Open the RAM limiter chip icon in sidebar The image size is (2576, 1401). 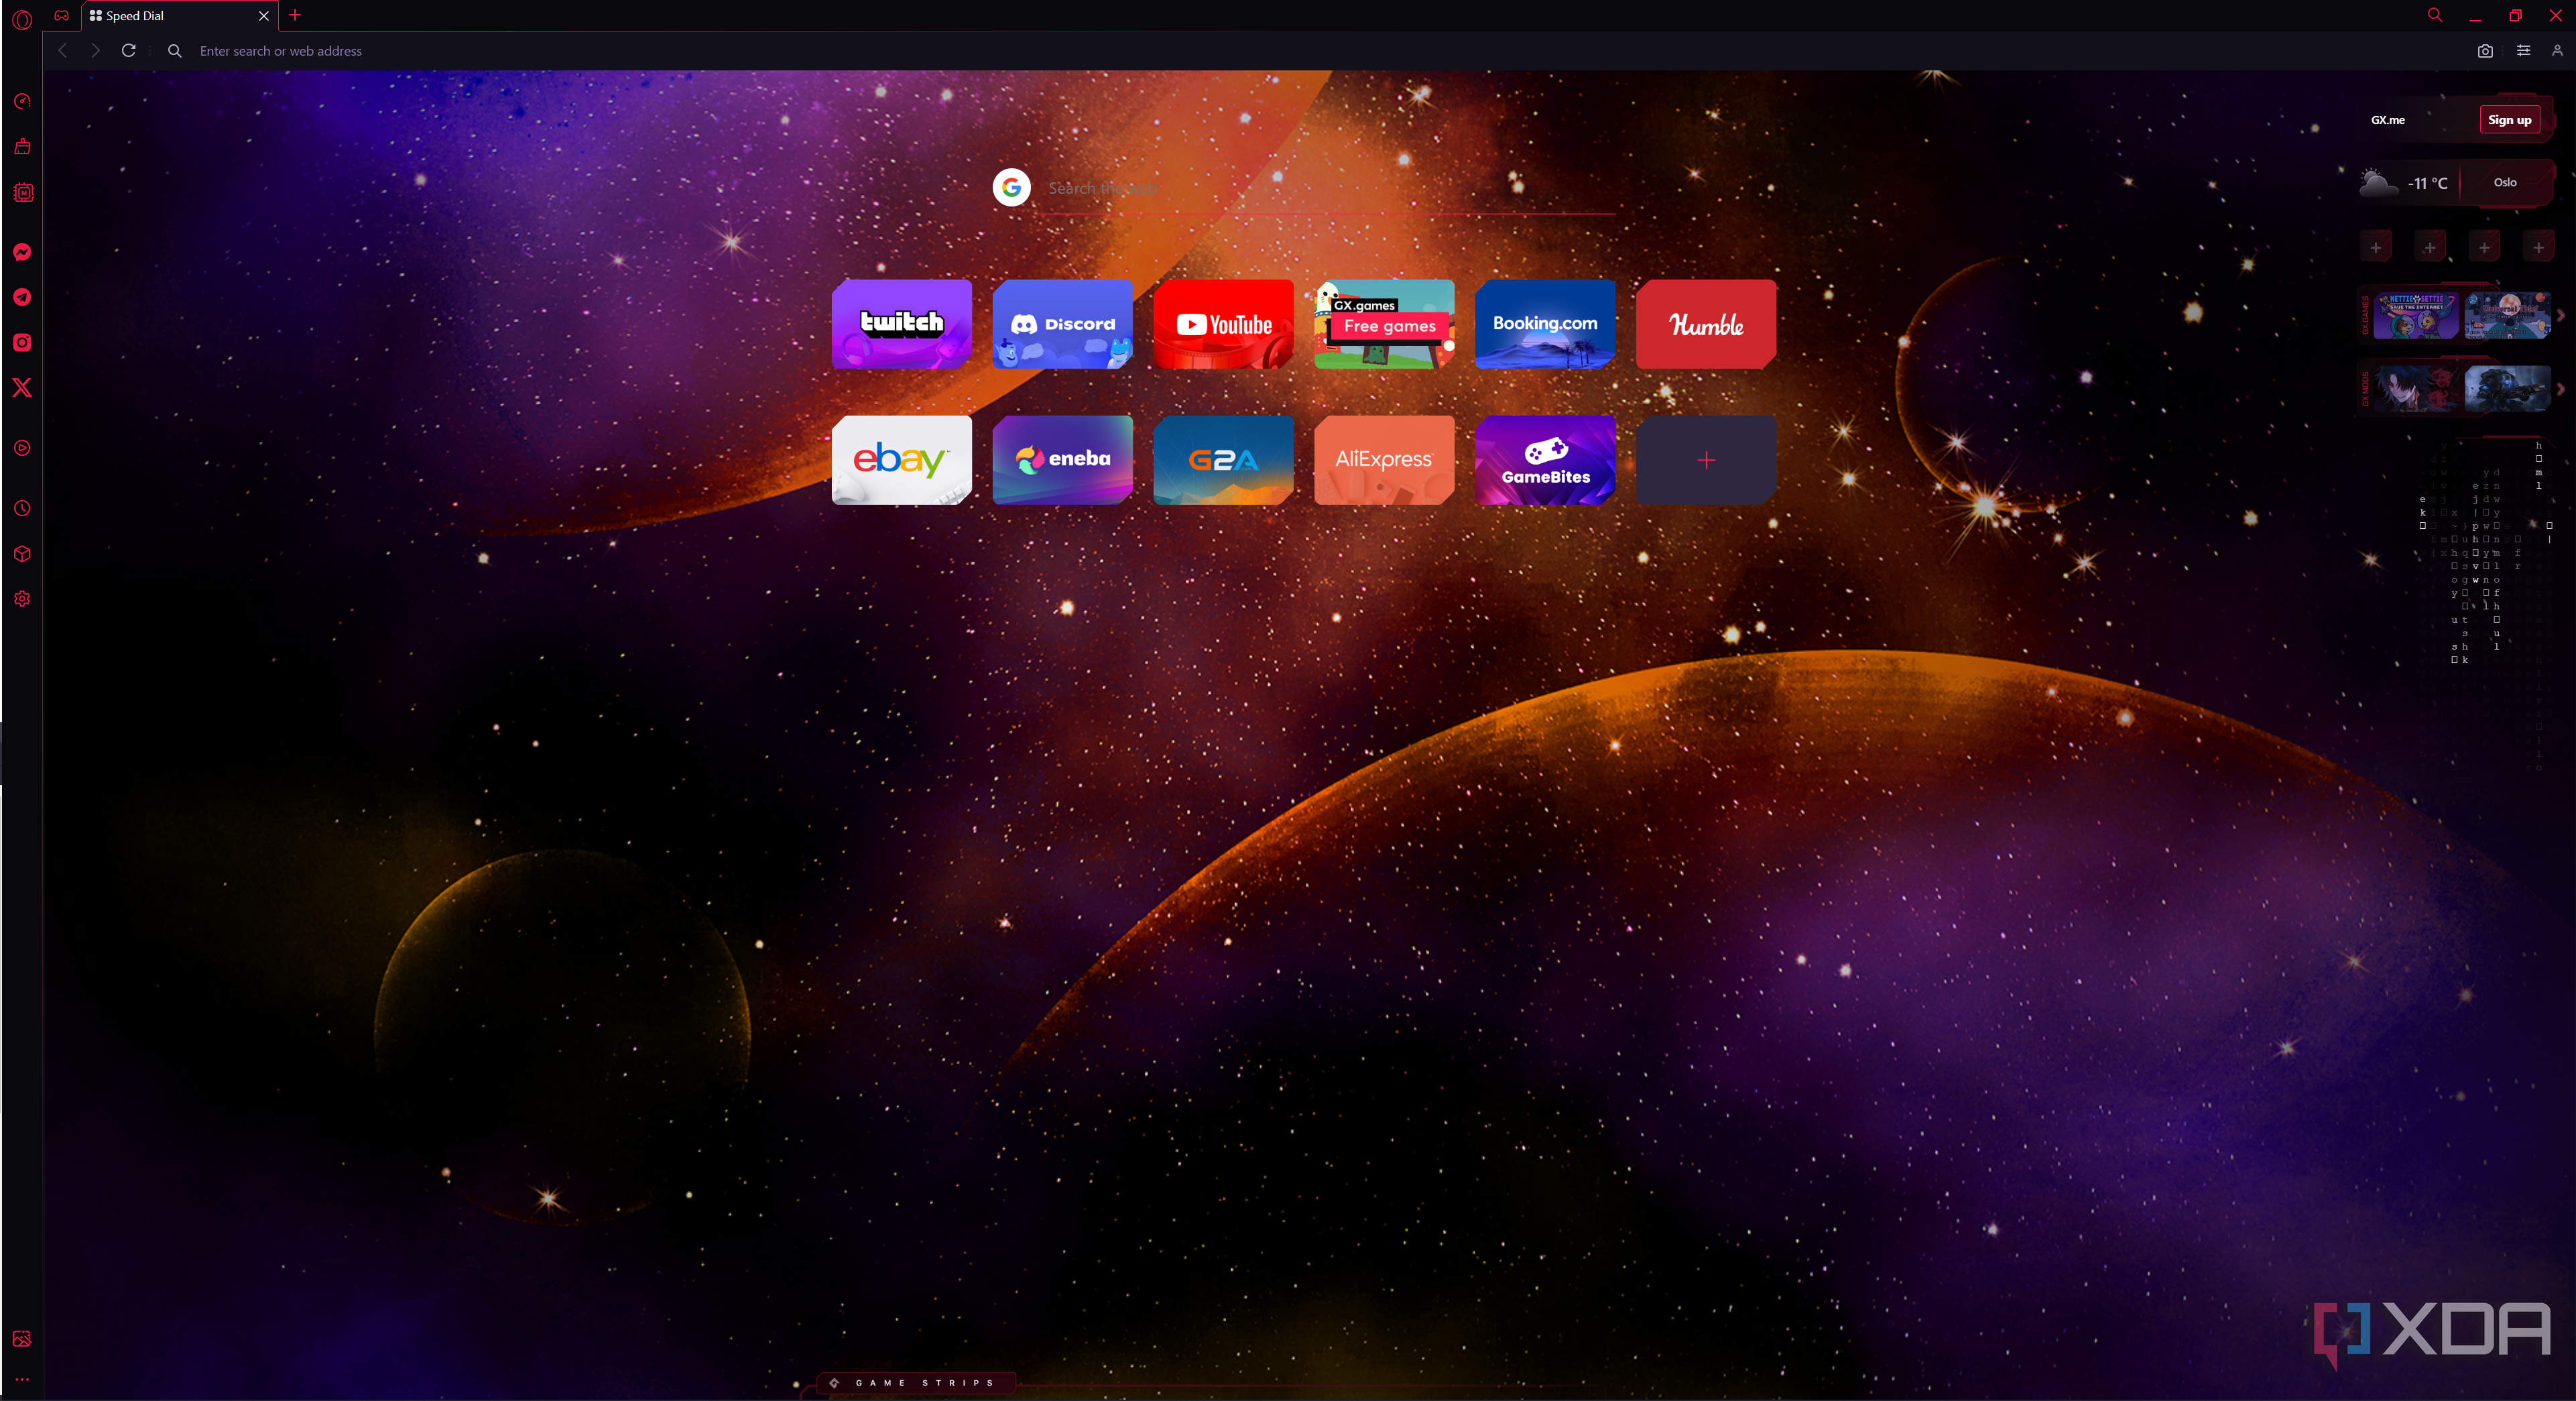[x=22, y=192]
